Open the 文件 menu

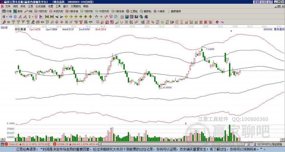coord(8,6)
